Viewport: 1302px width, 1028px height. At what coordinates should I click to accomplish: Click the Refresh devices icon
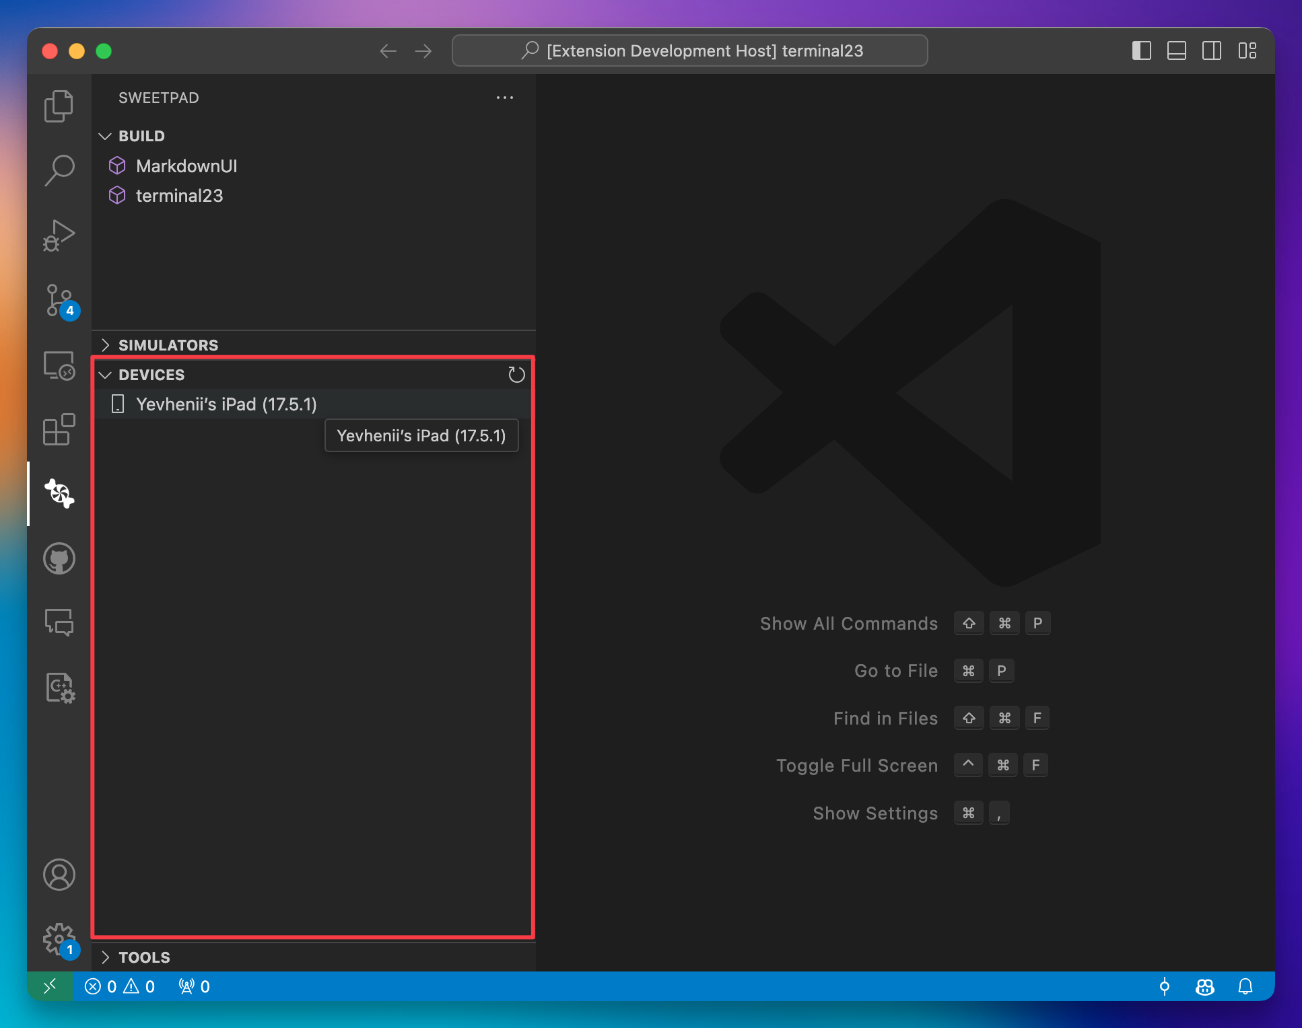point(516,375)
